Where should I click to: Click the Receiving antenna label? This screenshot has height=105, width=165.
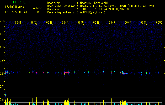point(60,12)
